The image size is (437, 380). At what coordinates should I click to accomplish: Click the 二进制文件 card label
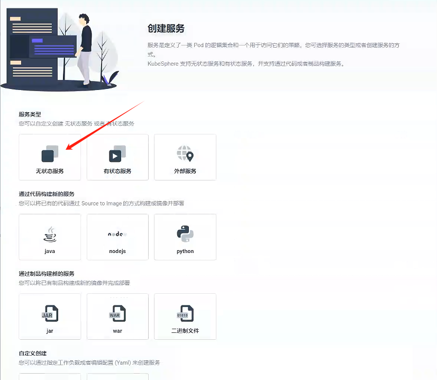click(x=185, y=331)
